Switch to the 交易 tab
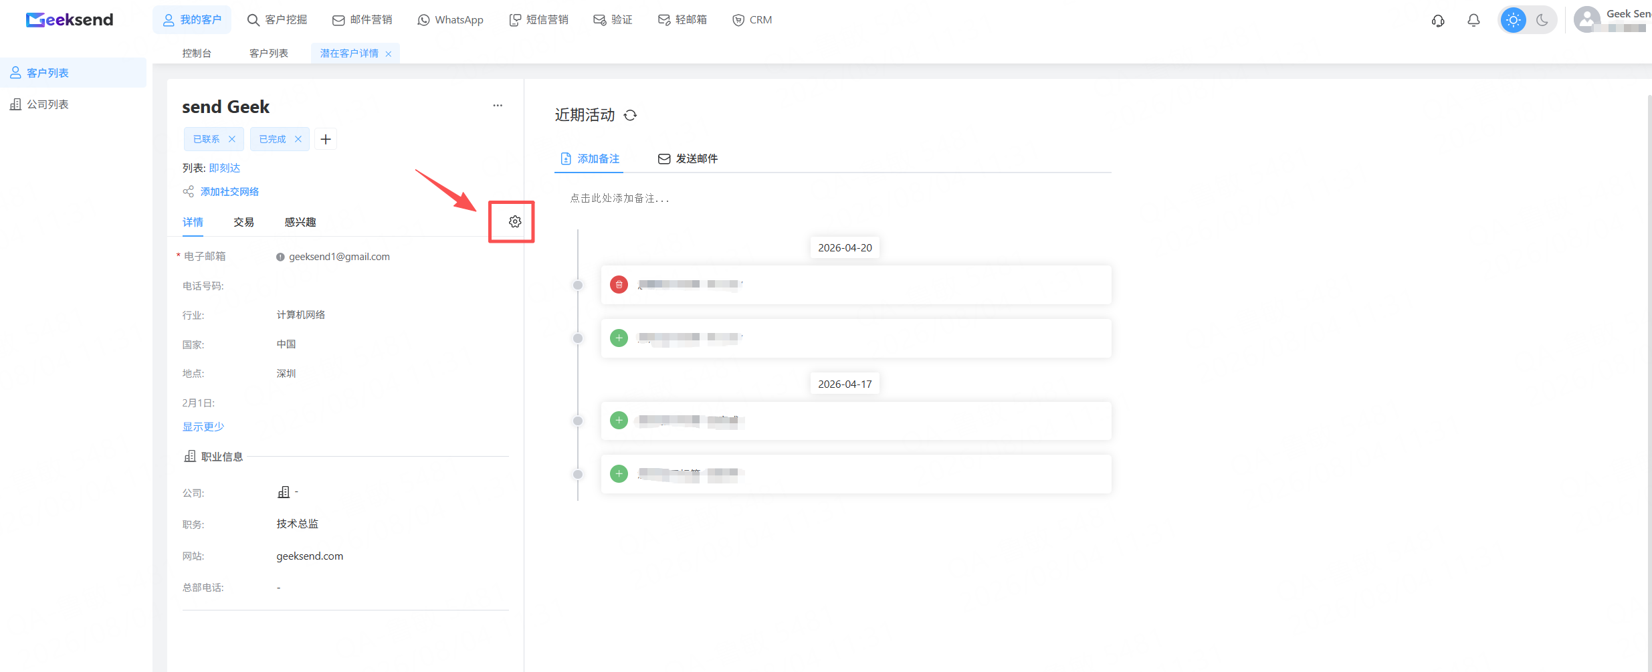Screen dimensions: 1652x672 coord(243,223)
